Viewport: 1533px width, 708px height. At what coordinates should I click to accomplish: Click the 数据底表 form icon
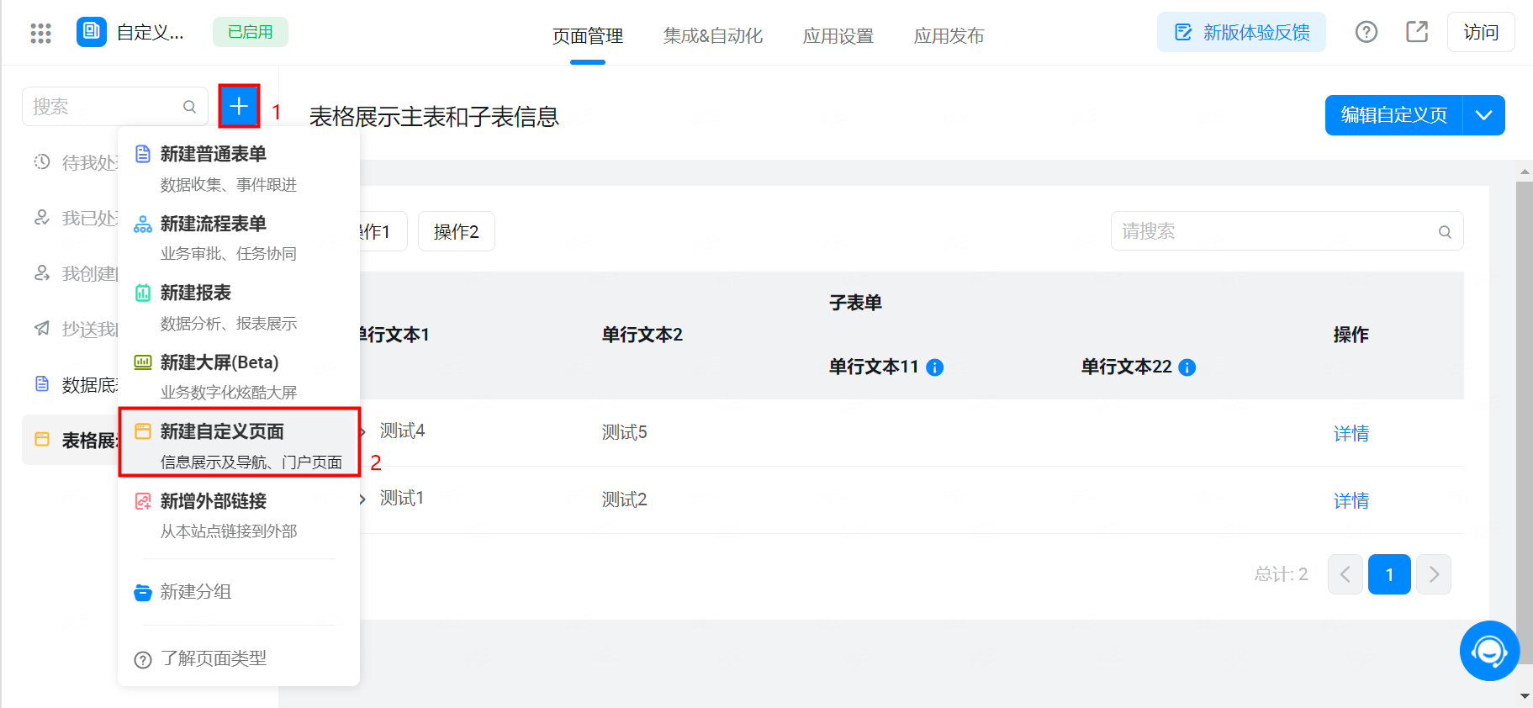click(x=42, y=383)
